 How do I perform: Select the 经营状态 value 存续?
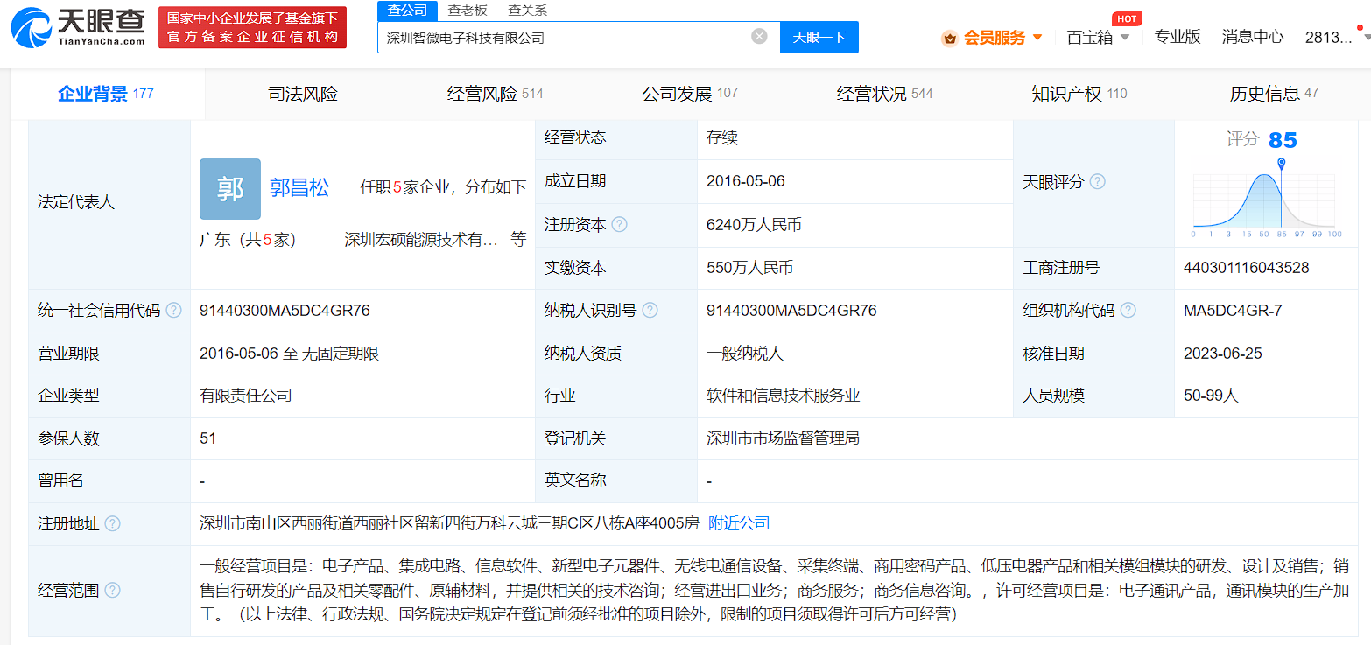tap(722, 137)
